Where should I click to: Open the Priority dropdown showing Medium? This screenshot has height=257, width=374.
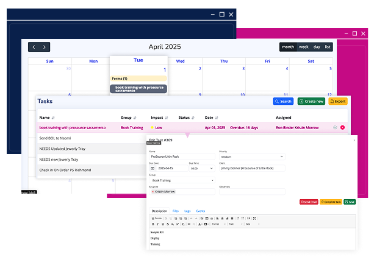tap(252, 157)
